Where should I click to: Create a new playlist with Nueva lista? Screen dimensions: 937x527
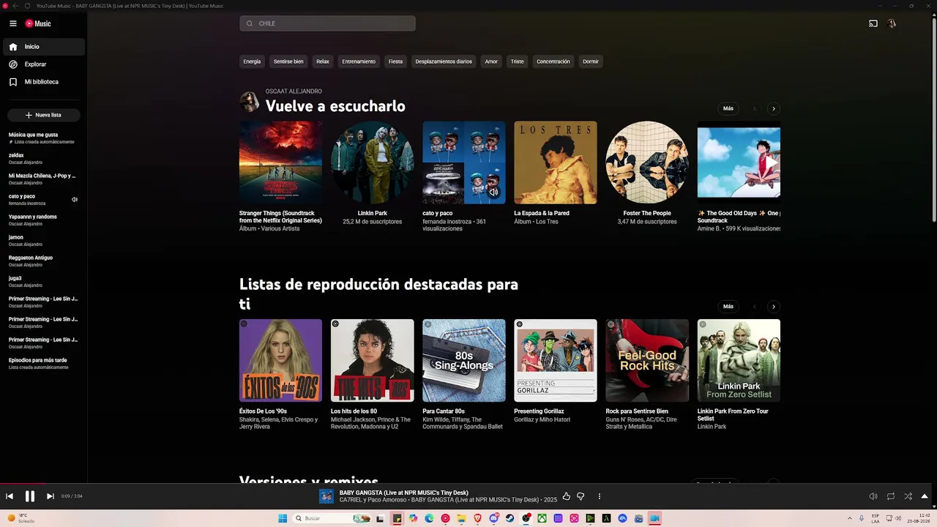[44, 115]
